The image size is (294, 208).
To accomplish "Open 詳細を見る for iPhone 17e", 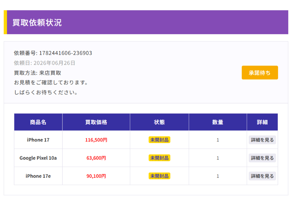I will (262, 176).
